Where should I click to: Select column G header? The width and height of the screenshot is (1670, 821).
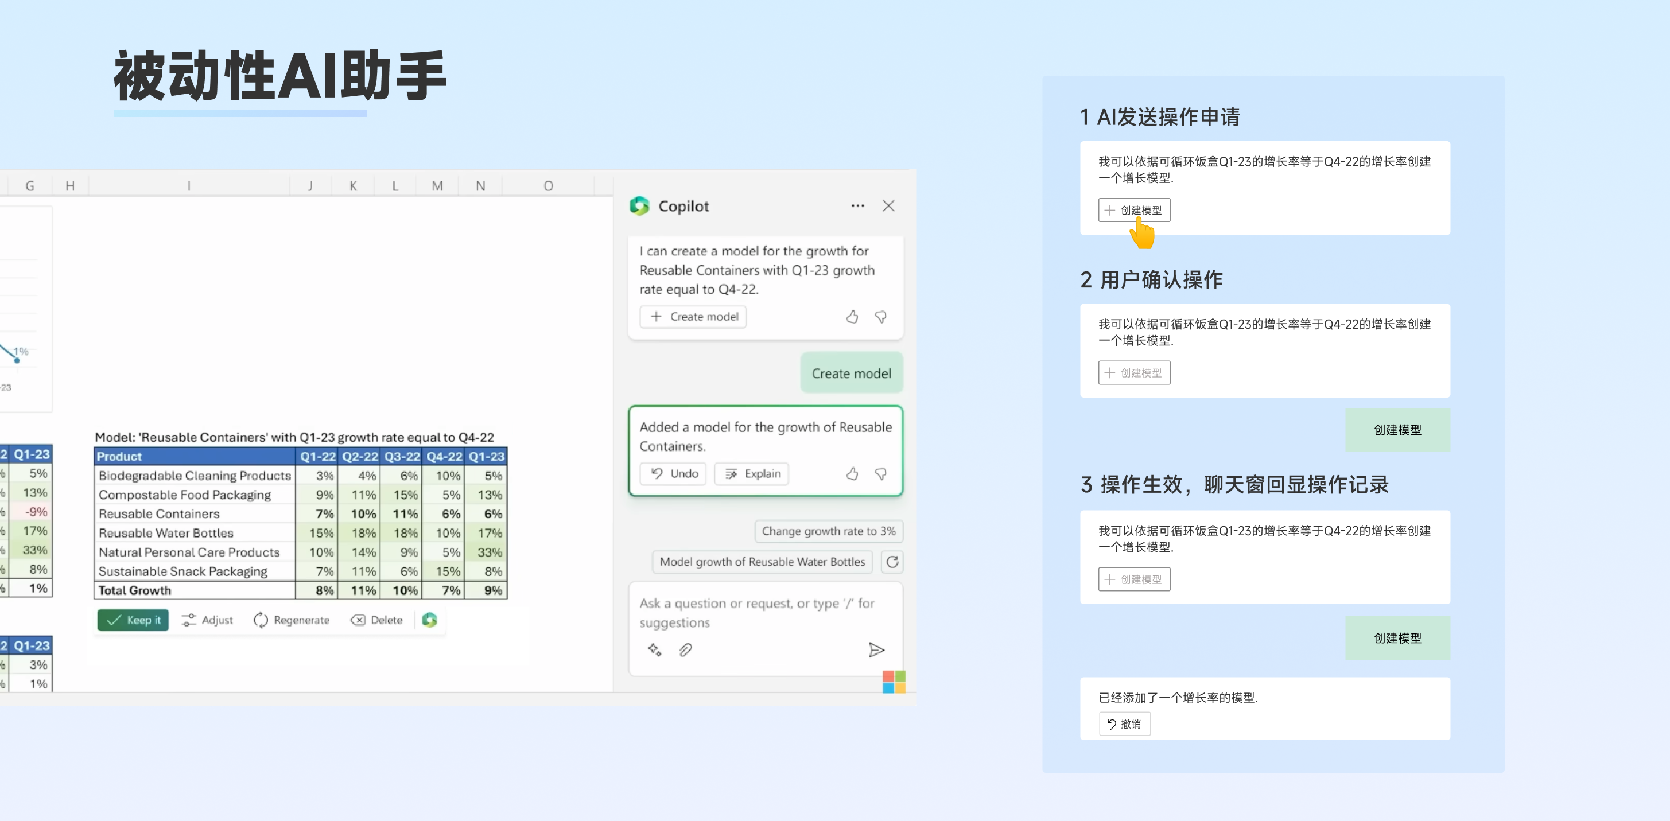pyautogui.click(x=30, y=186)
